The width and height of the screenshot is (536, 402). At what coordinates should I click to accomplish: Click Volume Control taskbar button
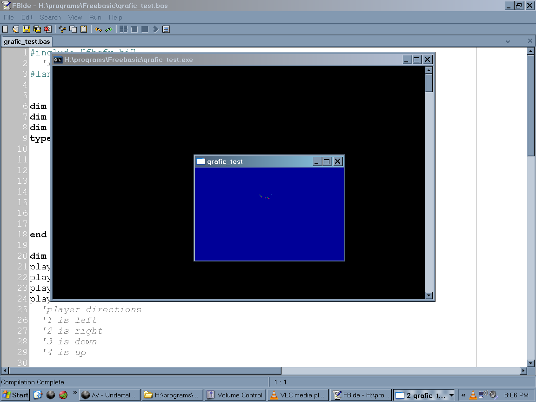(235, 395)
